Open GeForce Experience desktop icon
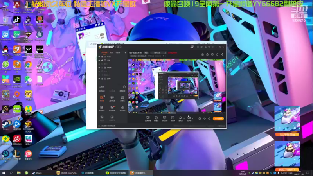This screenshot has width=313, height=176. tap(17, 79)
